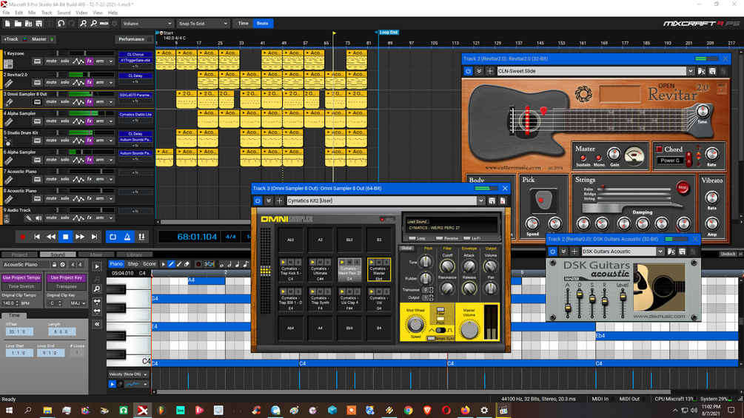This screenshot has width=744, height=418.
Task: Fast forward in the transport bar
Action: tap(80, 237)
